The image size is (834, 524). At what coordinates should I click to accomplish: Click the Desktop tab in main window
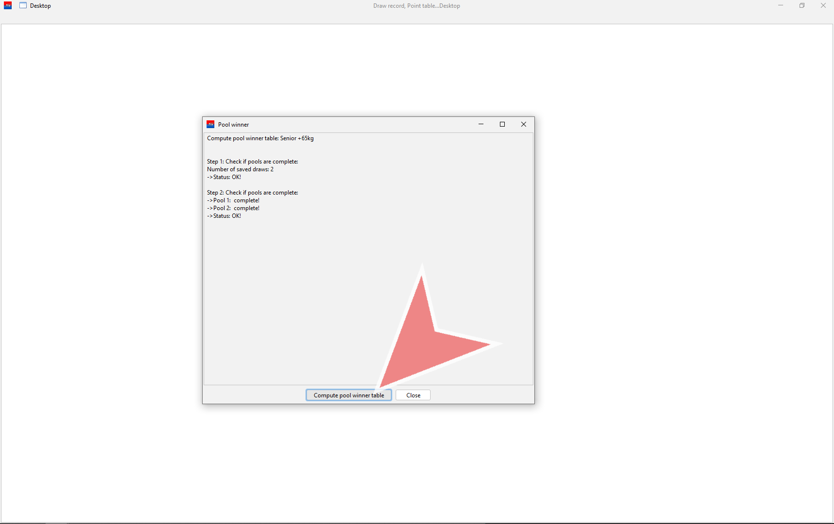click(x=35, y=6)
